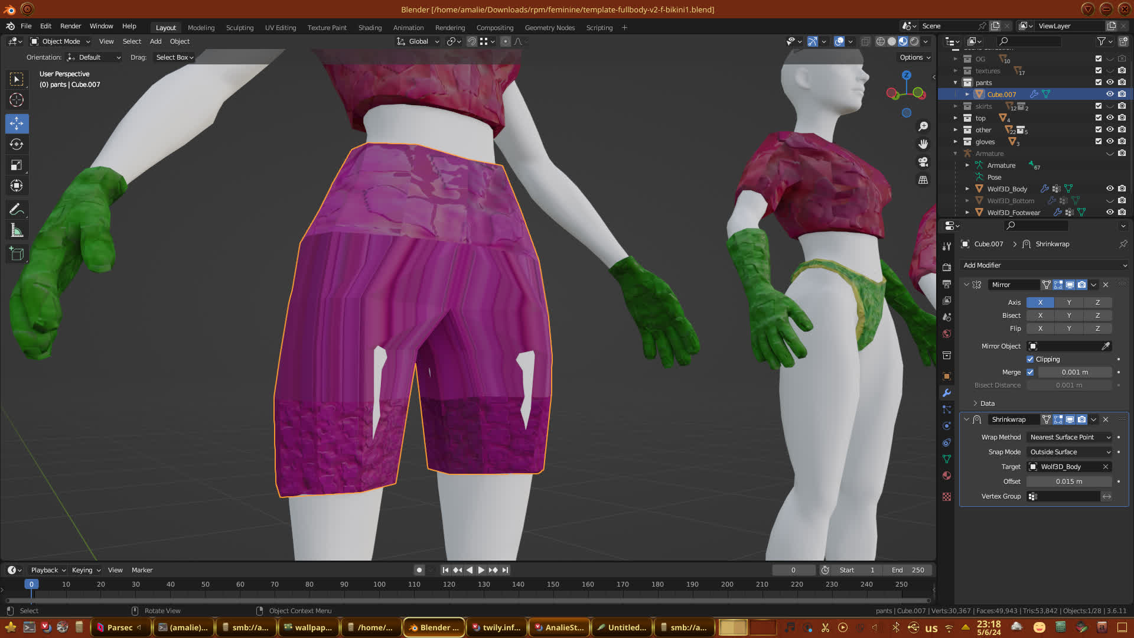The image size is (1134, 638).
Task: Open the Wrap Method dropdown
Action: pos(1070,437)
